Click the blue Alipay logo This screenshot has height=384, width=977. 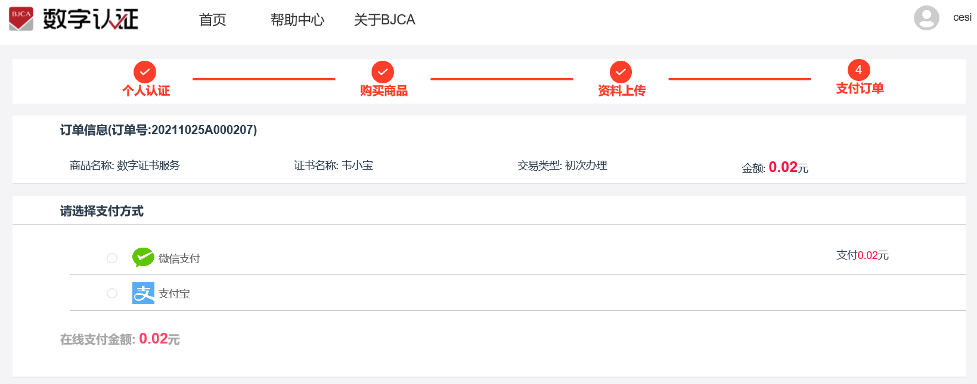point(143,293)
